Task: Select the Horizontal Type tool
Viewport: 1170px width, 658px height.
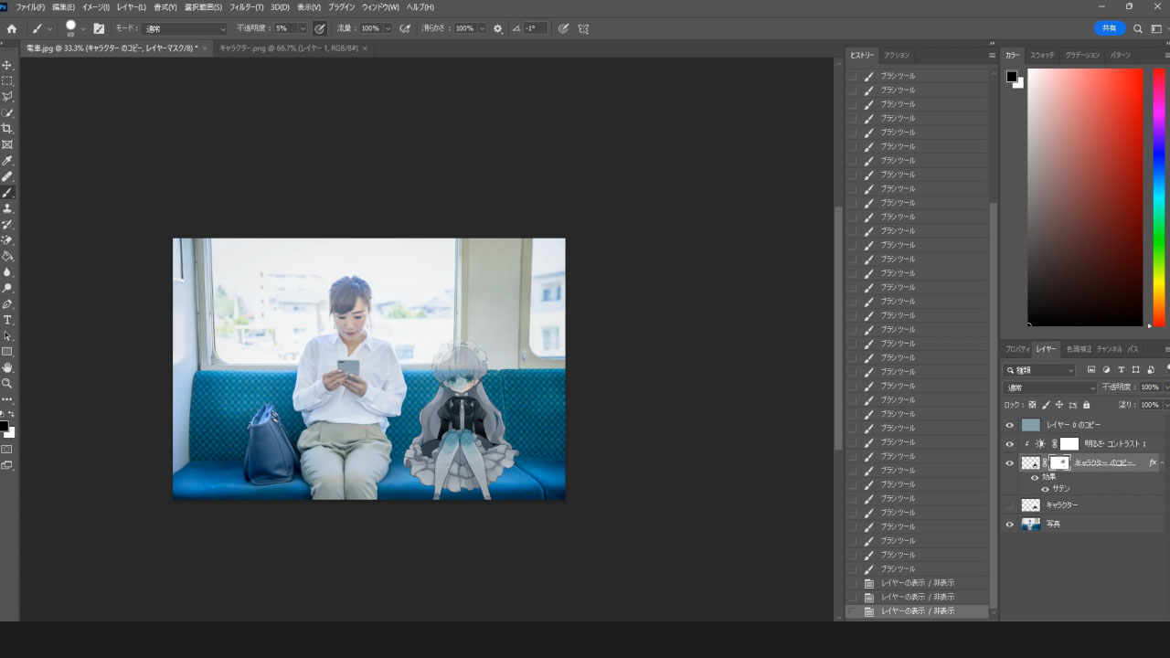Action: [x=7, y=320]
